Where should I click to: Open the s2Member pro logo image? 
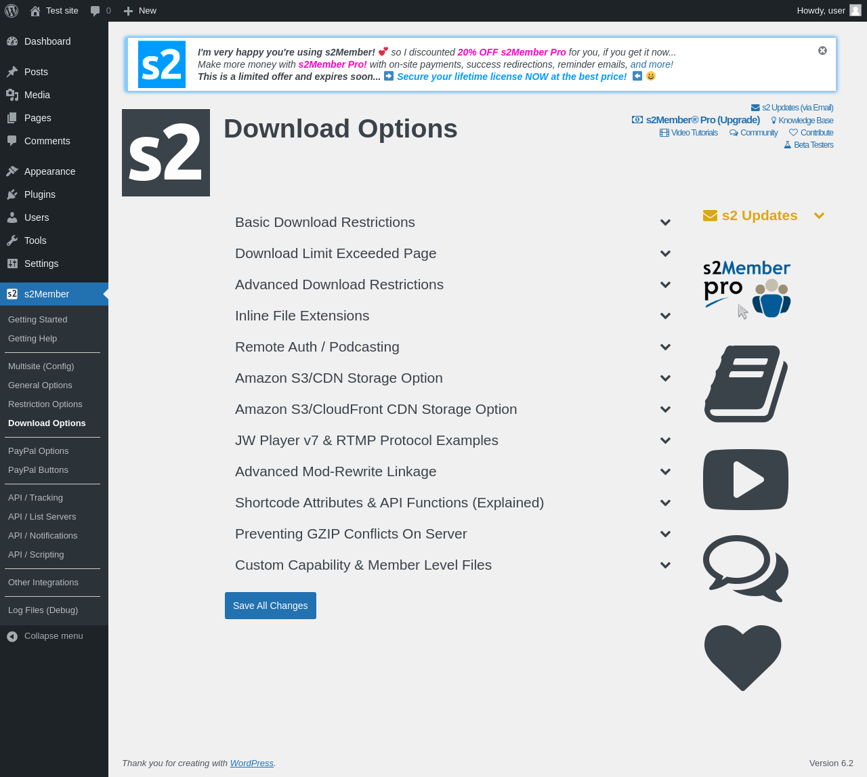(746, 289)
